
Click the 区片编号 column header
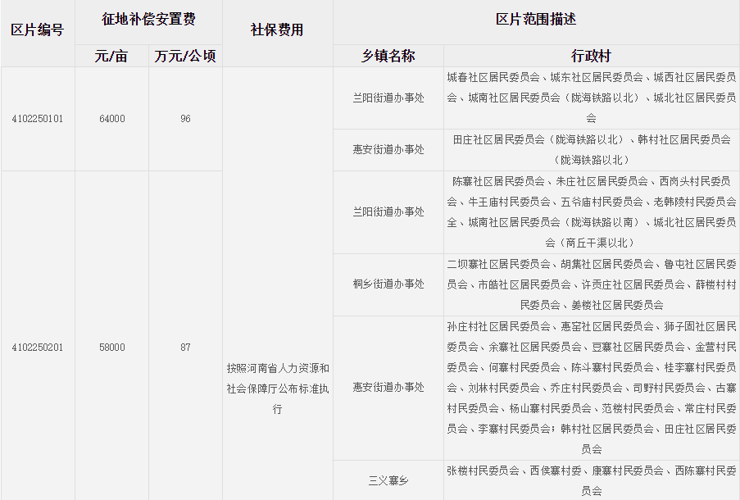point(37,30)
